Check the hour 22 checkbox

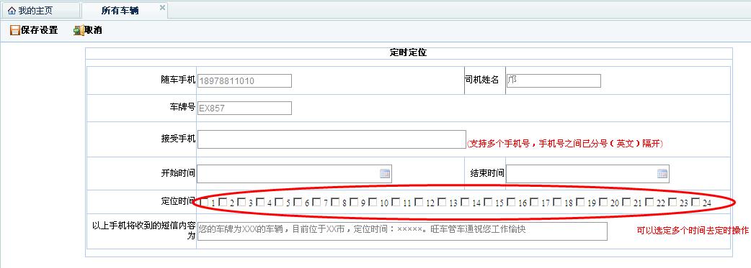tap(649, 203)
